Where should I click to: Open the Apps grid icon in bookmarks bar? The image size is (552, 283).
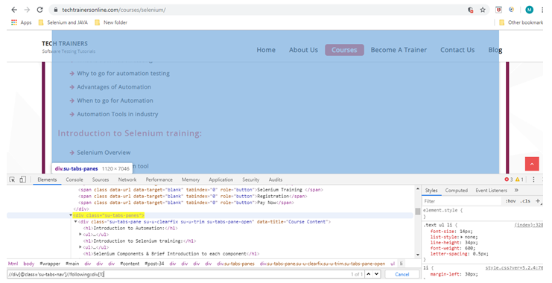(x=14, y=22)
